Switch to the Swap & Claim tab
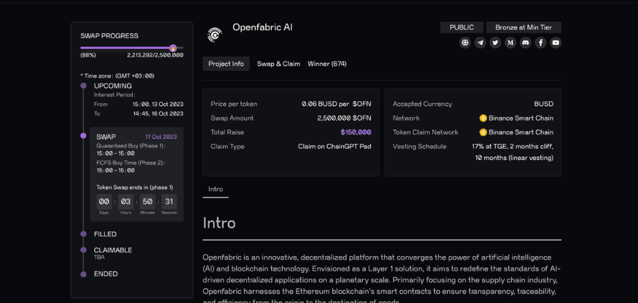This screenshot has width=638, height=303. click(279, 64)
